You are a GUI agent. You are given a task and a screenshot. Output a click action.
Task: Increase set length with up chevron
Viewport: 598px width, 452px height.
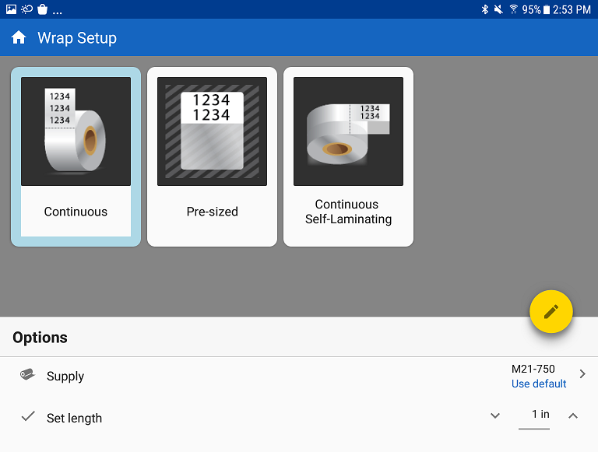click(x=573, y=416)
